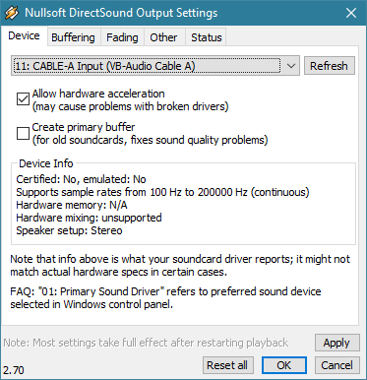This screenshot has height=380, width=367.
Task: Click the "Speaker setup: Stereo" line
Action: pos(69,230)
